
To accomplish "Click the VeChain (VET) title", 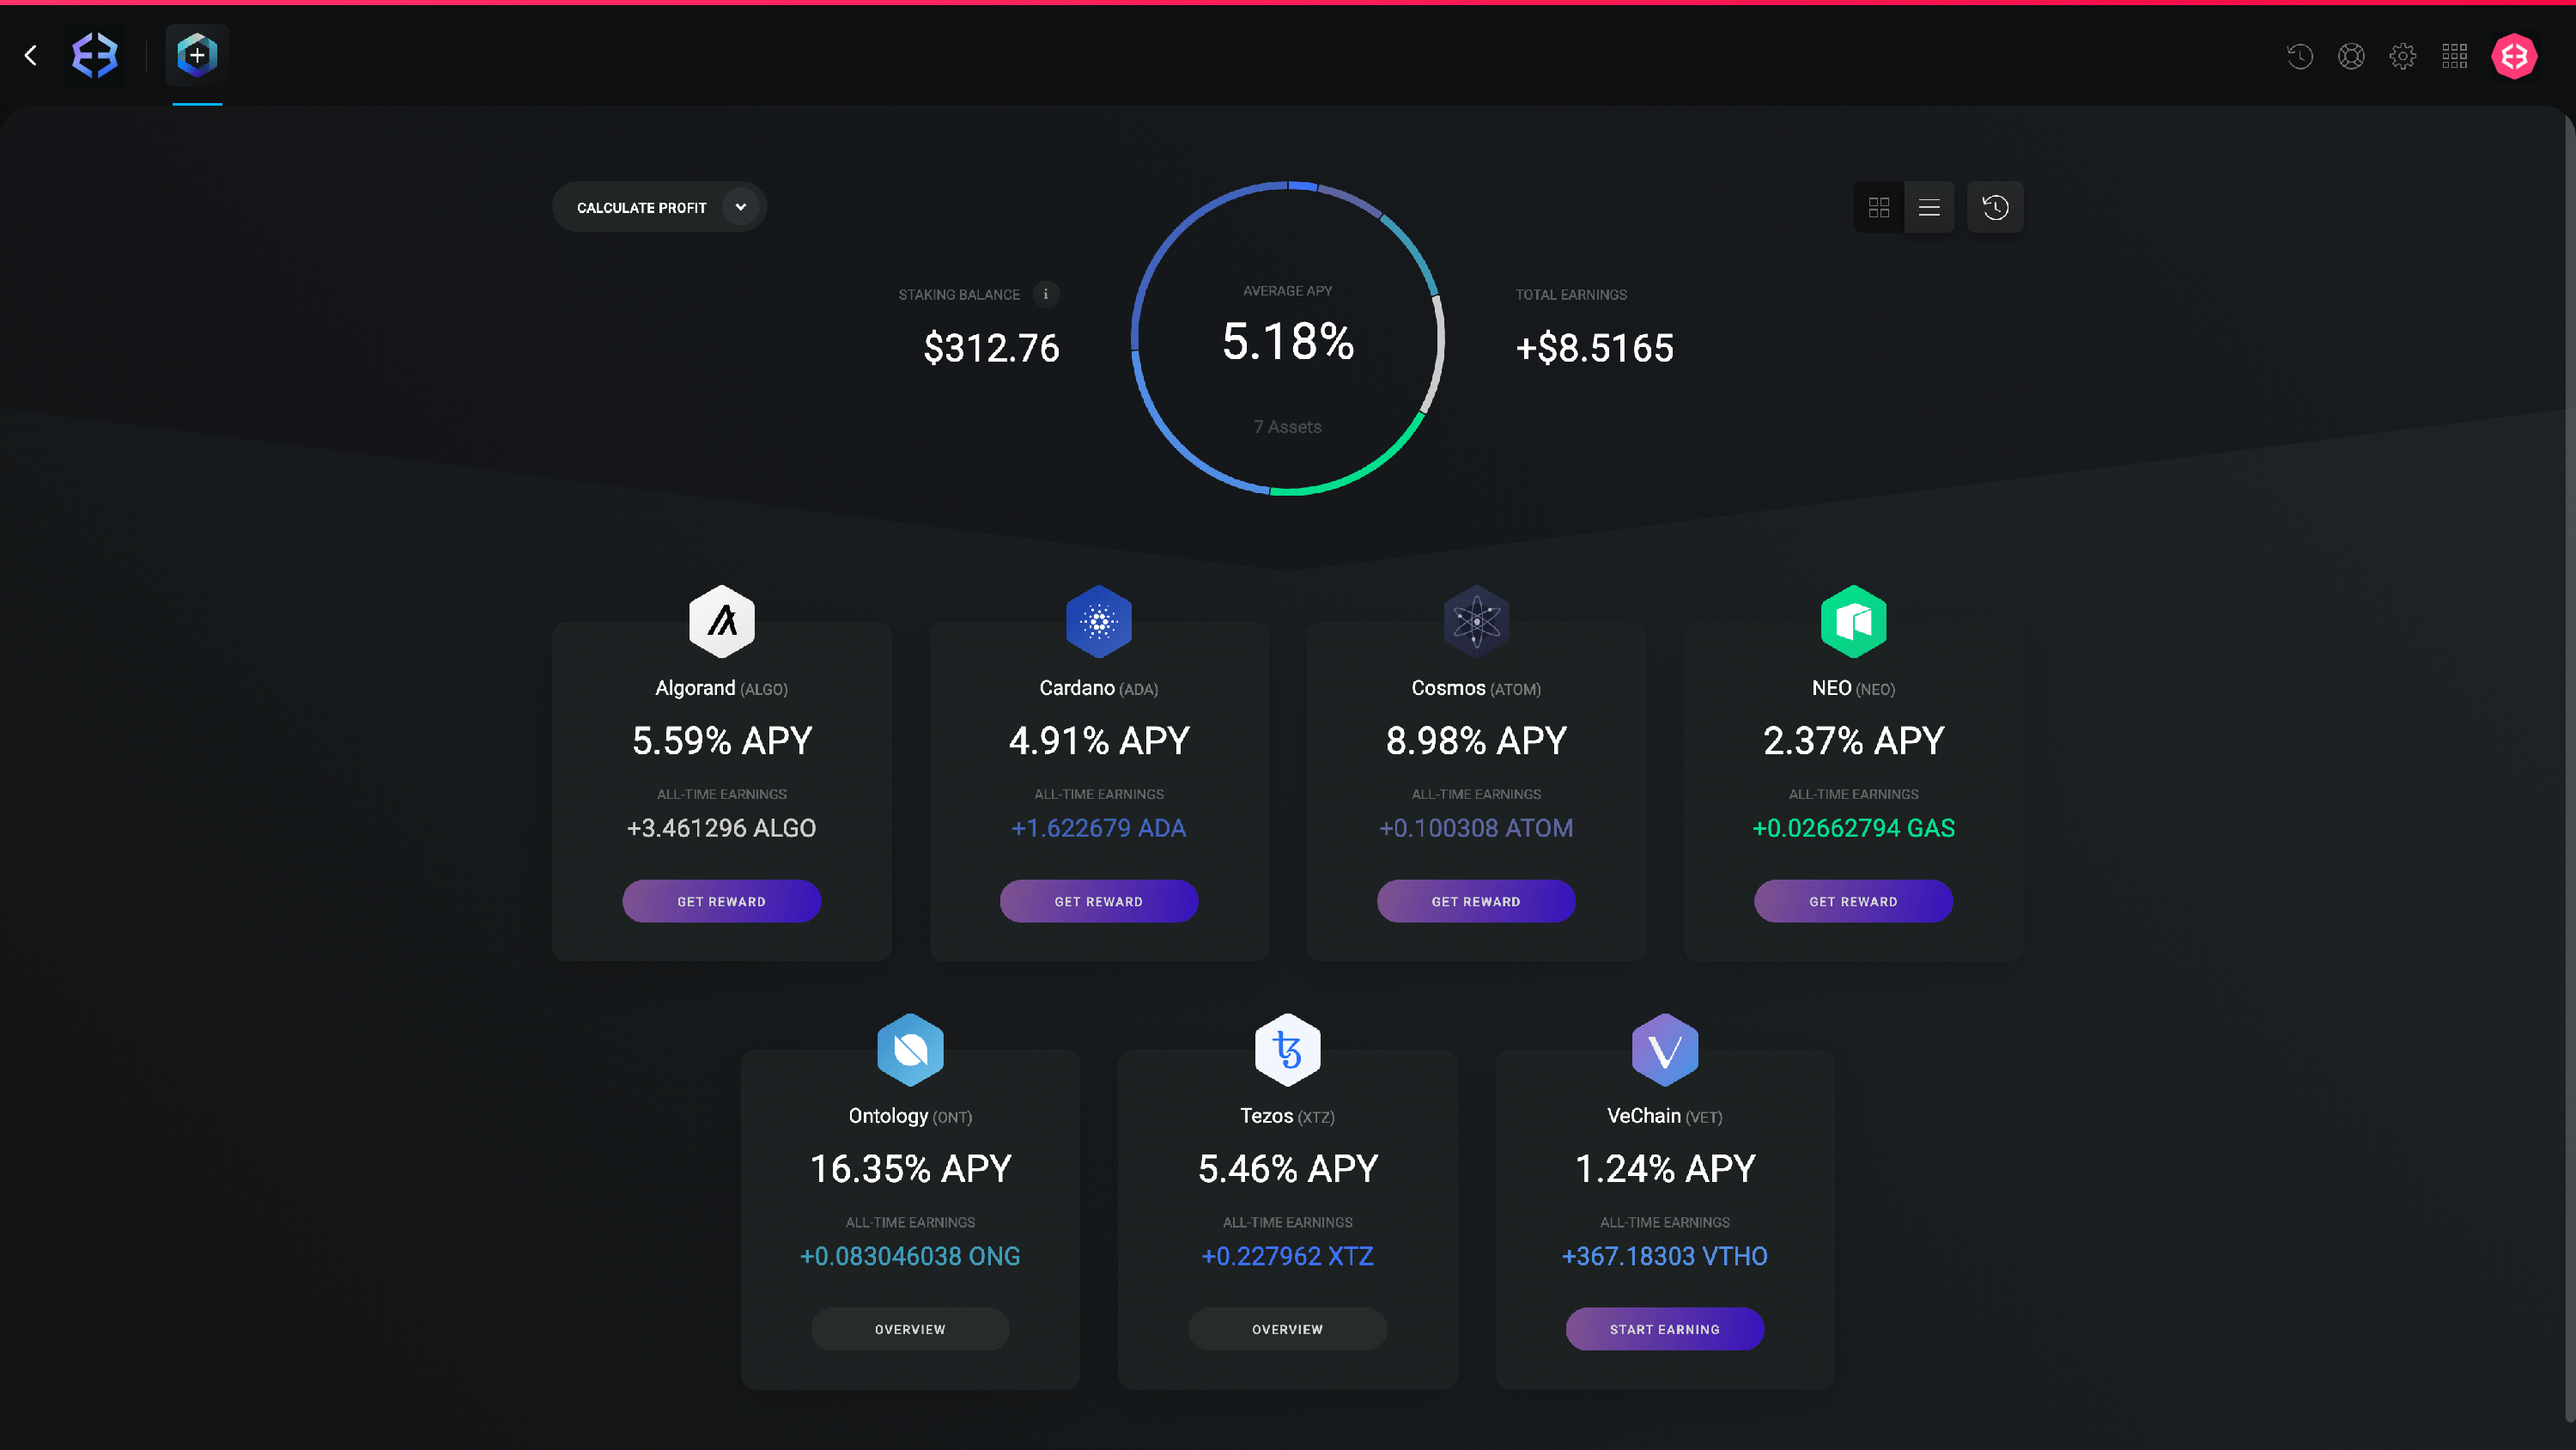I will click(1665, 1117).
